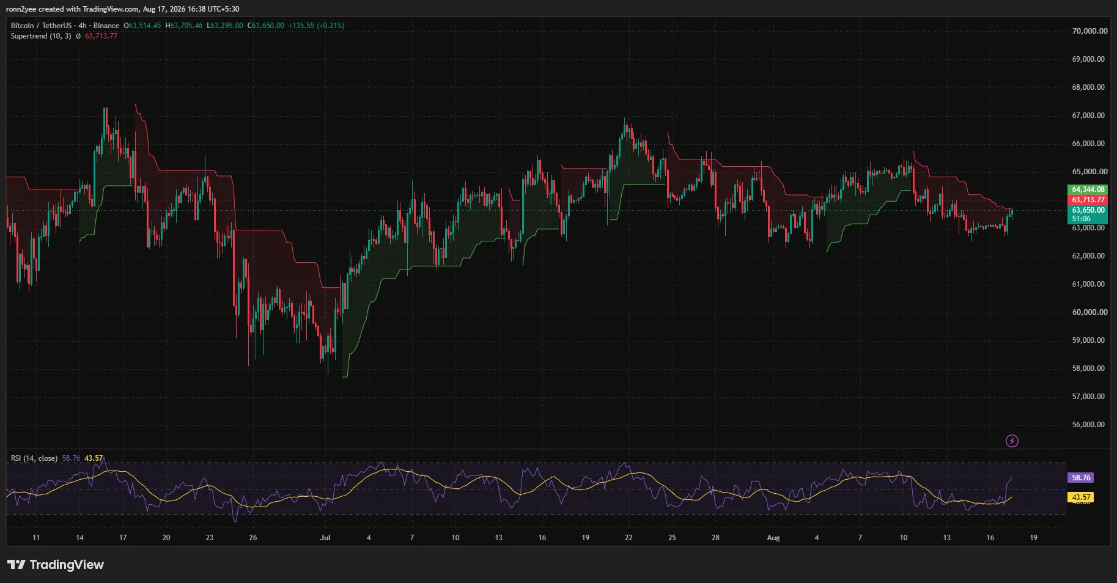Click the 58,000.00 price axis label
The image size is (1117, 583).
point(1088,369)
